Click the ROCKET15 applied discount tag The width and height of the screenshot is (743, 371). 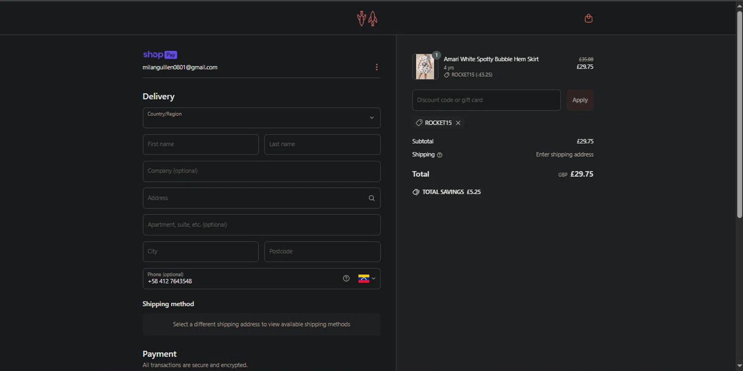pyautogui.click(x=438, y=123)
